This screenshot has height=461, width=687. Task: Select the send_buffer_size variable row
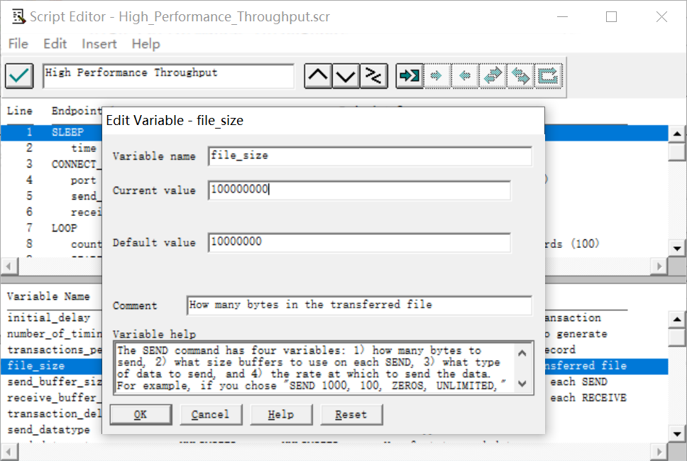pos(52,382)
